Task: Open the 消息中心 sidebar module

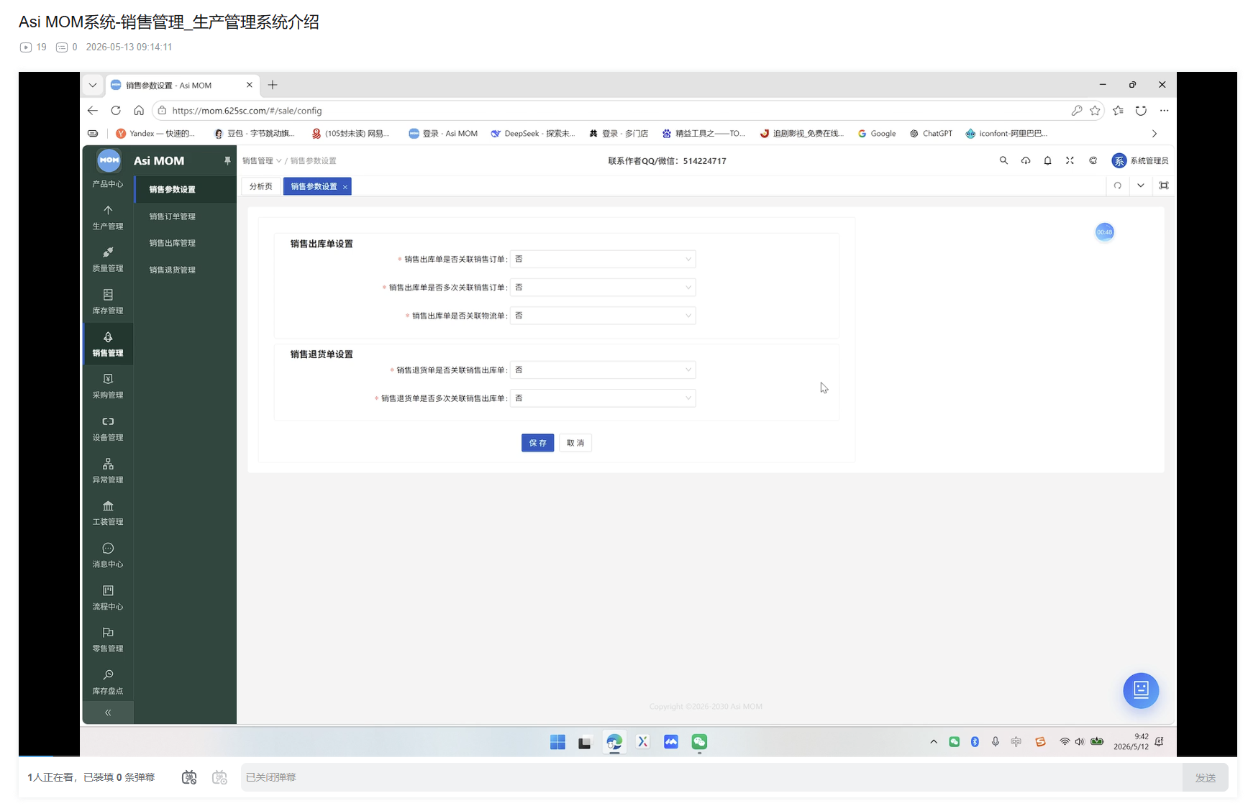Action: pos(108,555)
